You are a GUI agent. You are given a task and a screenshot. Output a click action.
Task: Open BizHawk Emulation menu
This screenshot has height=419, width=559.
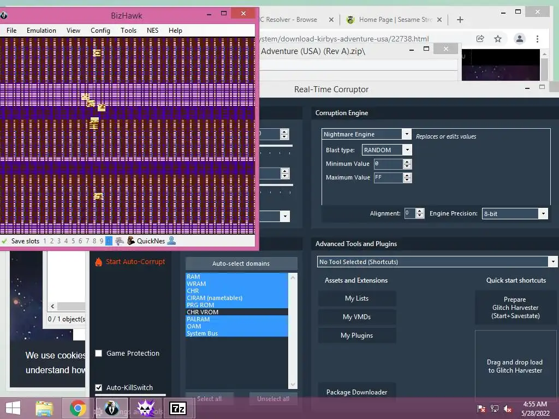point(41,31)
